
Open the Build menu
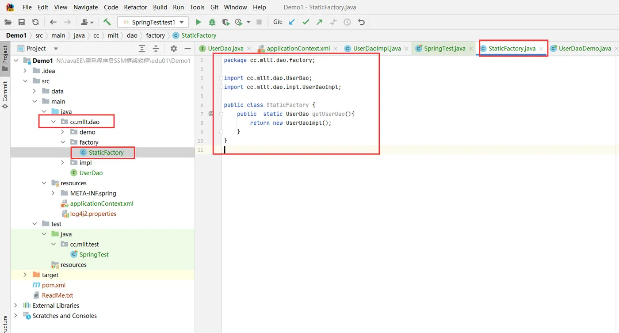pyautogui.click(x=160, y=7)
